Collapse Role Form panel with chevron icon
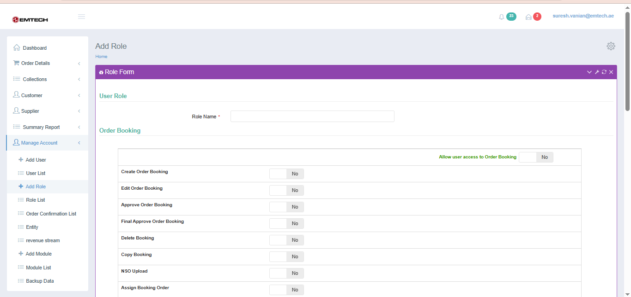 [589, 72]
